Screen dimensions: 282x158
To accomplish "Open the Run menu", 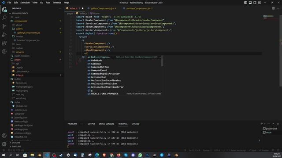I will (x=48, y=3).
